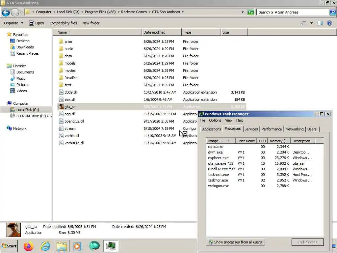Viewport: 337px width, 253px height.
Task: Select the stream configuration file icon
Action: 61,128
